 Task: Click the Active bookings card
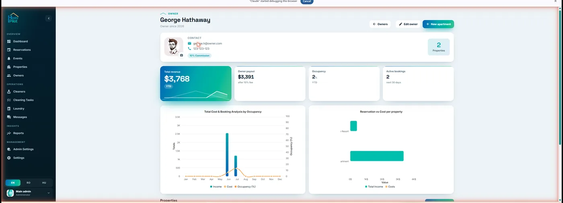point(418,83)
